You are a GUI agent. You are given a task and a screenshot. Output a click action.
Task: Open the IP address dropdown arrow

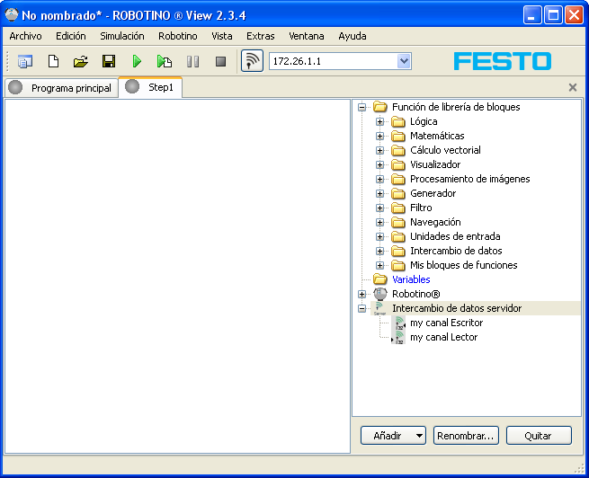404,61
